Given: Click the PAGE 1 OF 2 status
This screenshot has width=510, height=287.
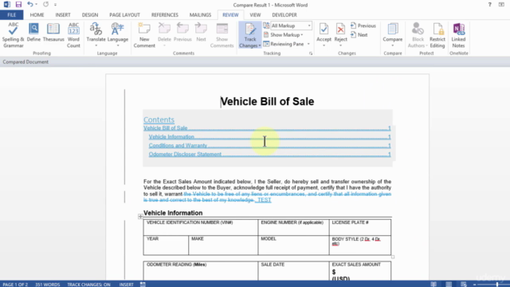Looking at the screenshot, I should [x=15, y=285].
